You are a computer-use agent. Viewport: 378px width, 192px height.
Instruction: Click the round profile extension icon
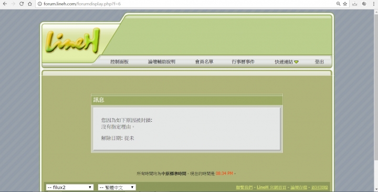364,4
